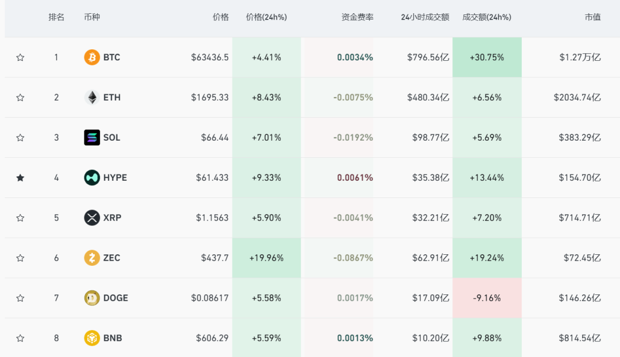620x357 pixels.
Task: Click funding rate -0.0867%
Action: coord(353,258)
